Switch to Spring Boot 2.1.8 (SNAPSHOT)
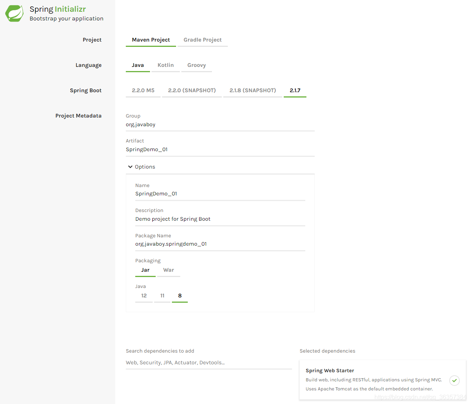 pyautogui.click(x=253, y=90)
